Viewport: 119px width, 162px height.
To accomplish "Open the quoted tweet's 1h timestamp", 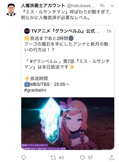I will (x=109, y=31).
